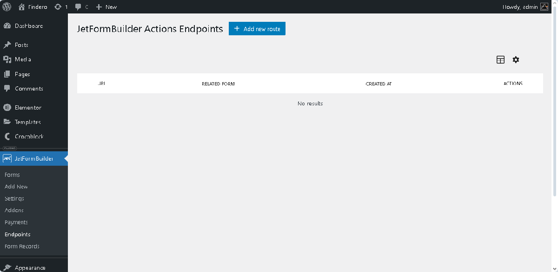
Task: Open the Payments submenu item
Action: [16, 222]
